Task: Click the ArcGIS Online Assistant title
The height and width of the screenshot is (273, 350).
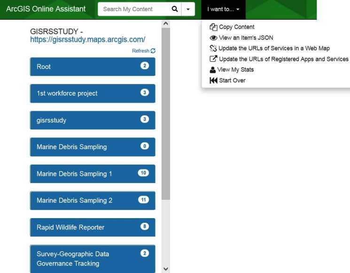Action: [x=46, y=9]
